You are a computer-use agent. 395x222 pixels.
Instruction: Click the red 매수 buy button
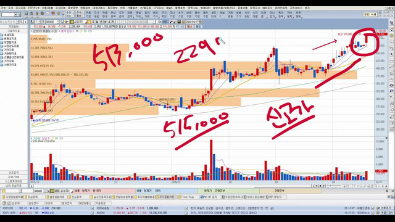(189, 27)
